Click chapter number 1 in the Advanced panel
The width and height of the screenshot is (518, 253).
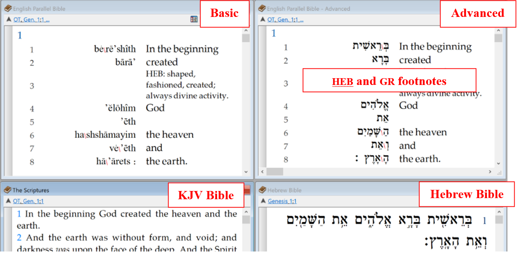click(273, 33)
